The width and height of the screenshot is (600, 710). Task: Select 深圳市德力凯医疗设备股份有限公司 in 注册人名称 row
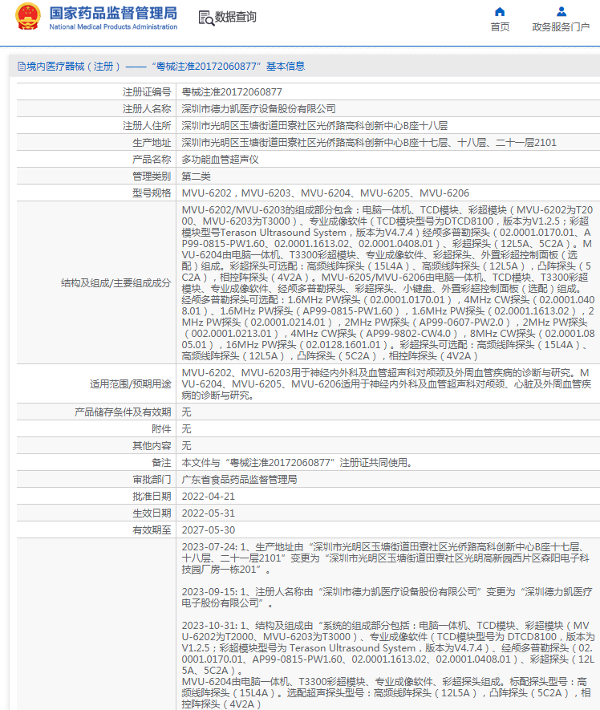(258, 108)
